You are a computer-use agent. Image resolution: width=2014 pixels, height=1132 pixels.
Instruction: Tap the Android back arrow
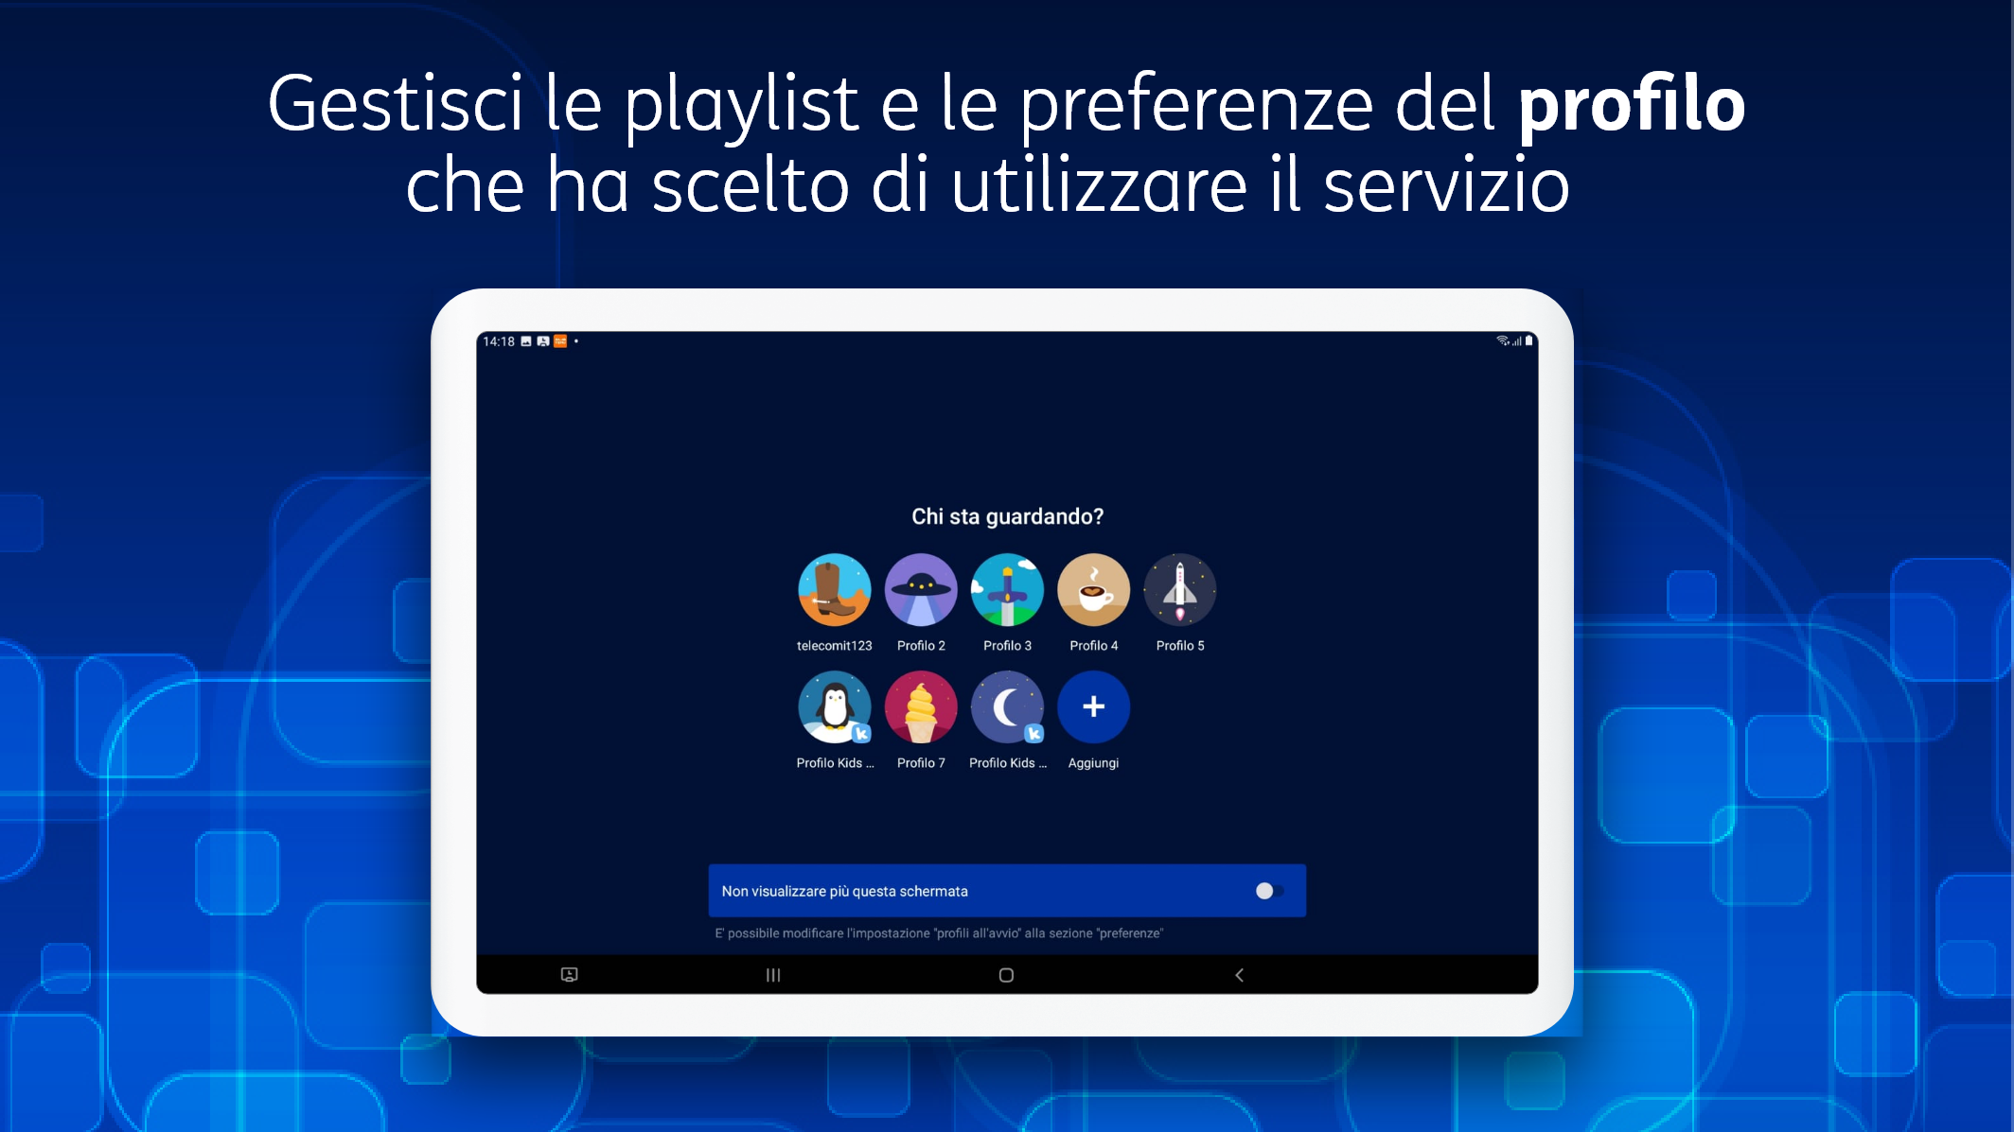(1239, 975)
